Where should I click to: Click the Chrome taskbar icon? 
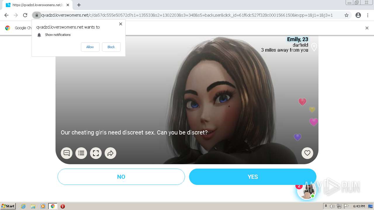53,206
